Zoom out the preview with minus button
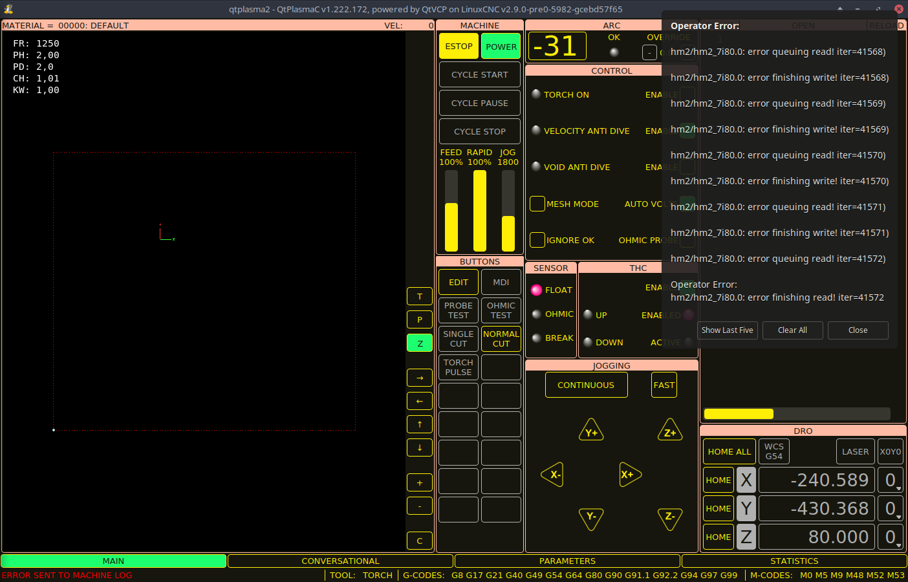The width and height of the screenshot is (908, 582). (x=420, y=506)
